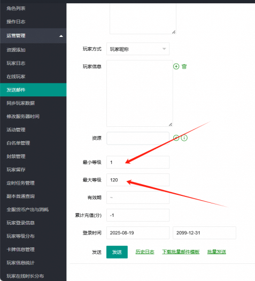The width and height of the screenshot is (255, 281).
Task: Click the trash icon beside 玩家信息
Action: [x=184, y=66]
